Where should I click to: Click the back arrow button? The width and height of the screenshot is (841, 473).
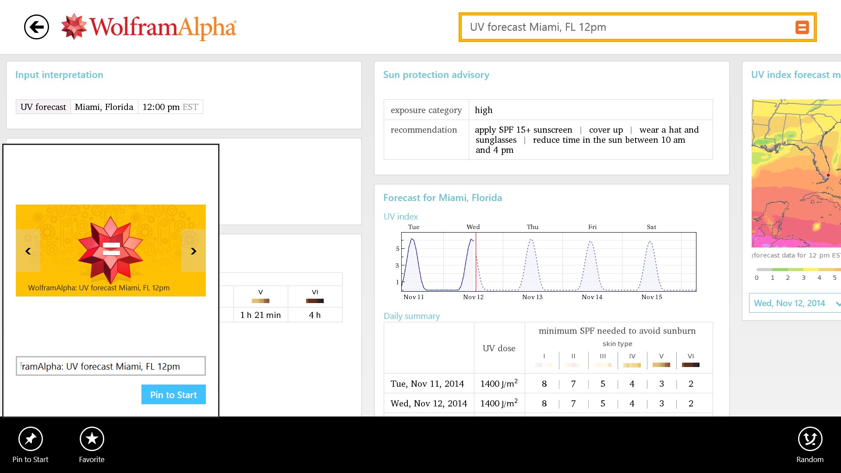pos(36,27)
